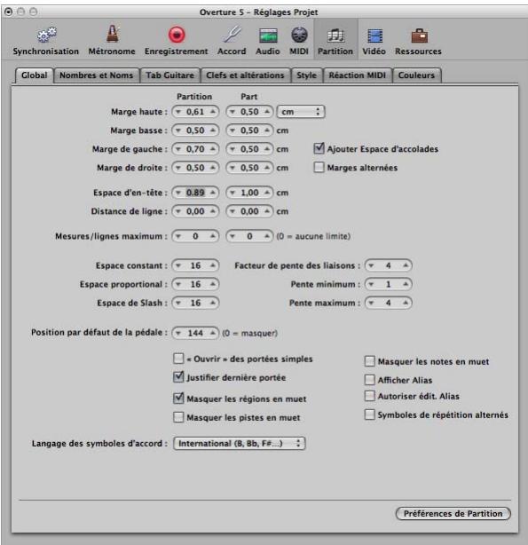Decrease Facteur de pente des liaisons
Screen dimensions: 528x545
(x=371, y=265)
